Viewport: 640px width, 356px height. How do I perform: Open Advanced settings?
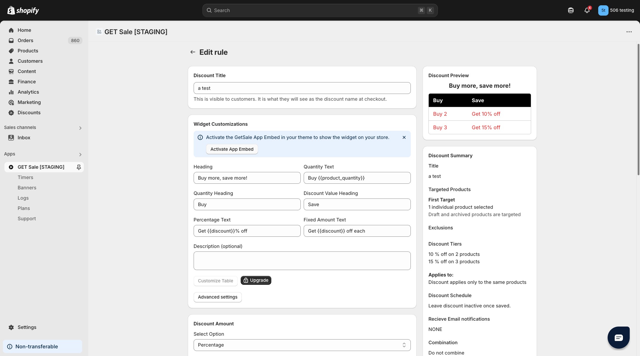pos(217,297)
